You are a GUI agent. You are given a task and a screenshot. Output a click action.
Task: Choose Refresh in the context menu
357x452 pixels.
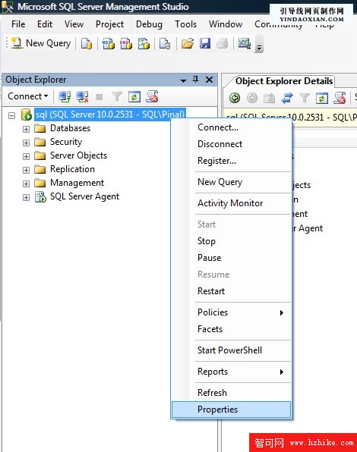(231, 393)
